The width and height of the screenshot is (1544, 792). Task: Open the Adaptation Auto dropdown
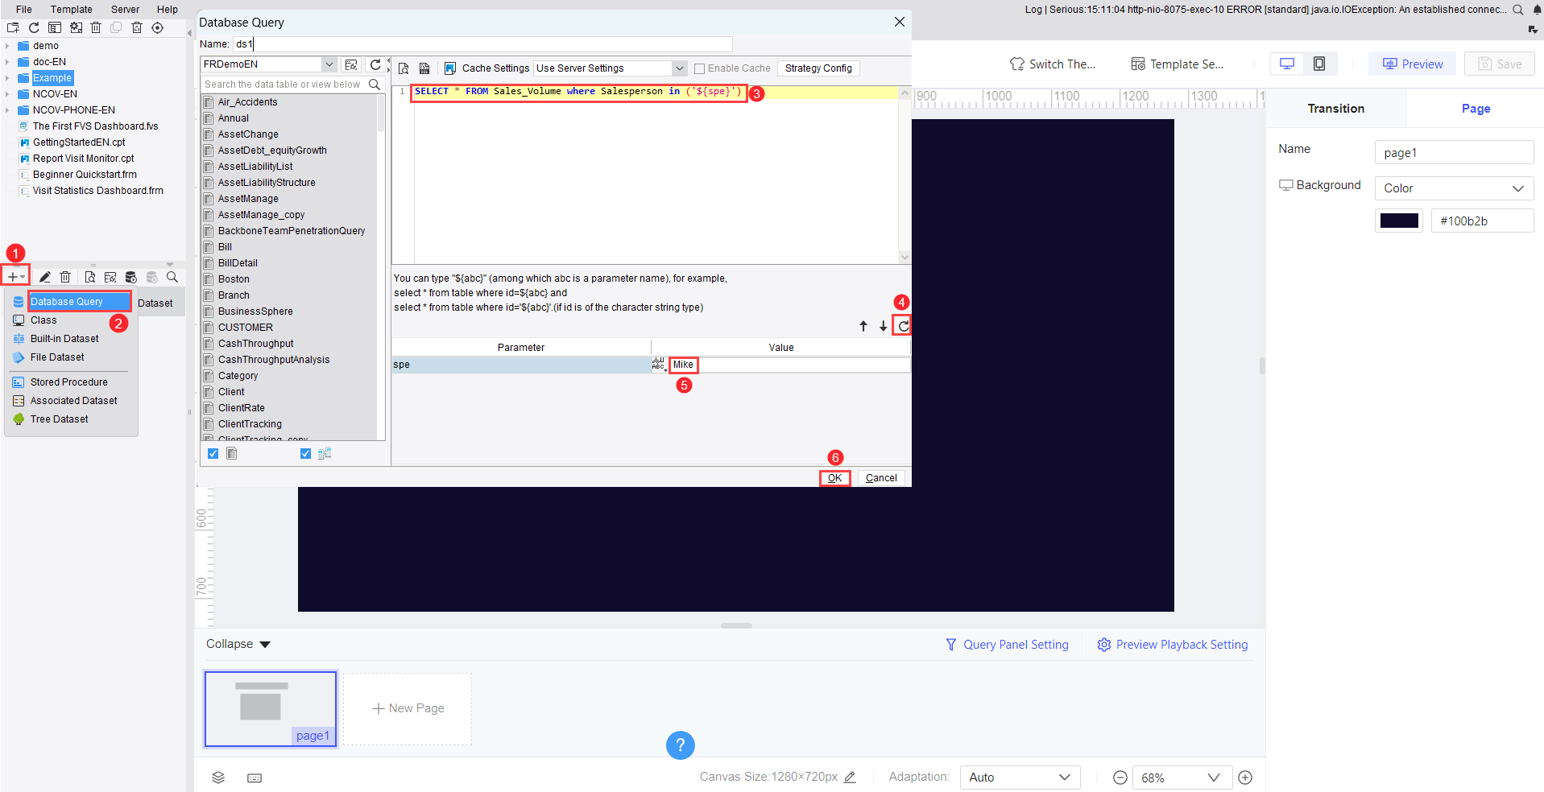click(1020, 778)
